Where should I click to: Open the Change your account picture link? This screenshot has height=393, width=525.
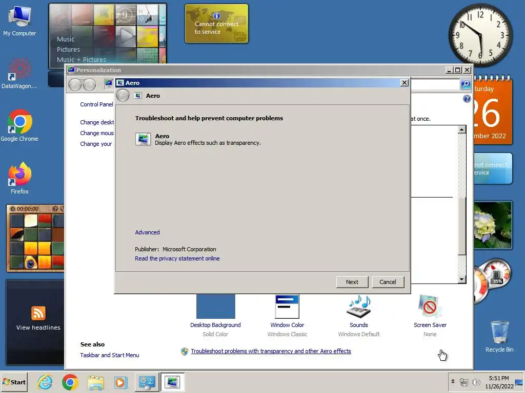[x=96, y=144]
